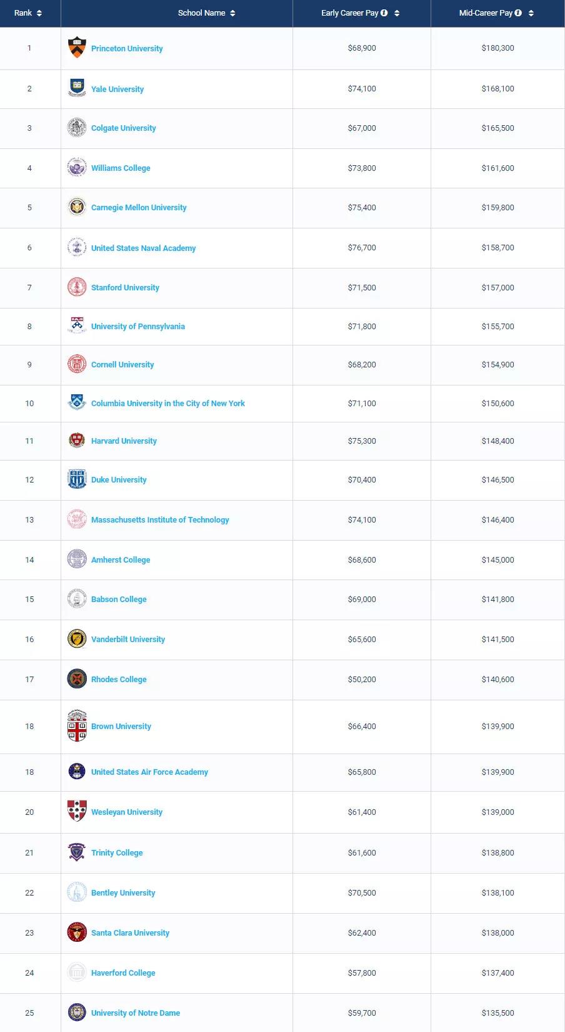Click the Harvard University shield logo
Image resolution: width=565 pixels, height=1032 pixels.
click(77, 441)
